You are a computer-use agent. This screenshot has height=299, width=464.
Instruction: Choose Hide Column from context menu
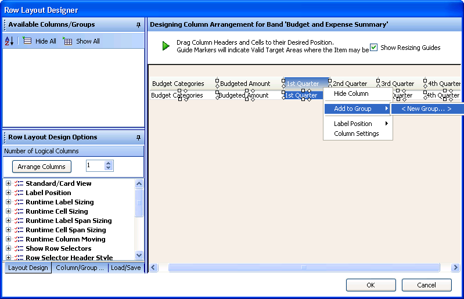click(x=351, y=93)
